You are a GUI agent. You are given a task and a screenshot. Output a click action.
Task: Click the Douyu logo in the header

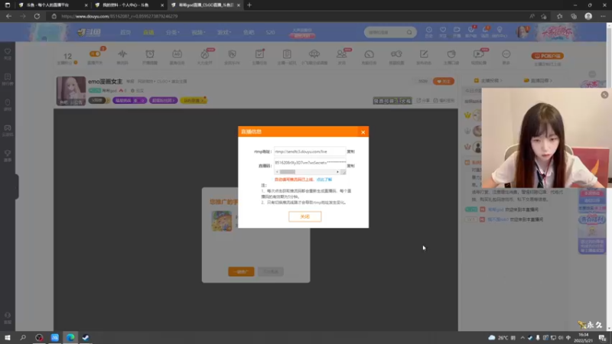click(x=90, y=32)
